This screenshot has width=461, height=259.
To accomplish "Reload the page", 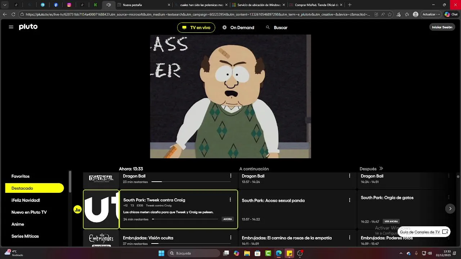I will (x=13, y=14).
